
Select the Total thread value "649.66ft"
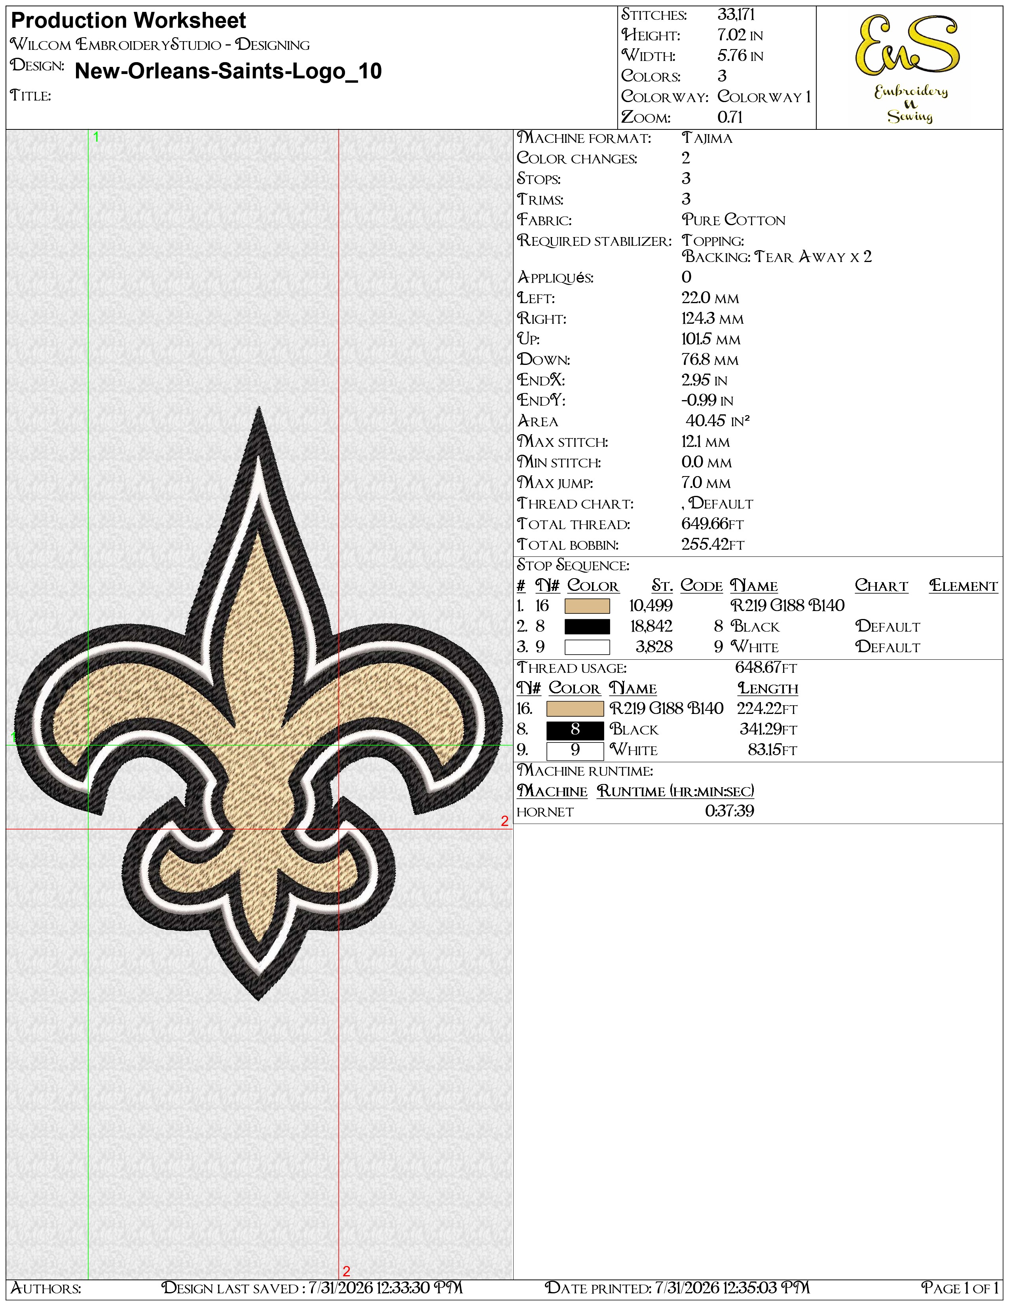click(x=713, y=524)
